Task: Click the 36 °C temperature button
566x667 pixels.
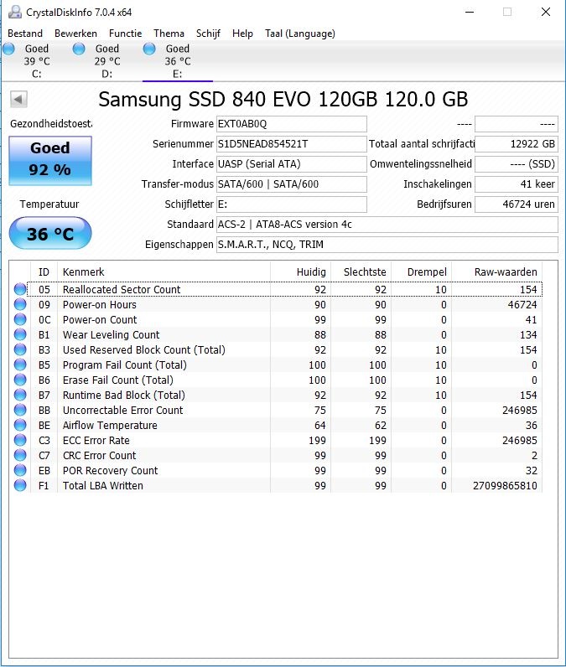Action: (50, 233)
